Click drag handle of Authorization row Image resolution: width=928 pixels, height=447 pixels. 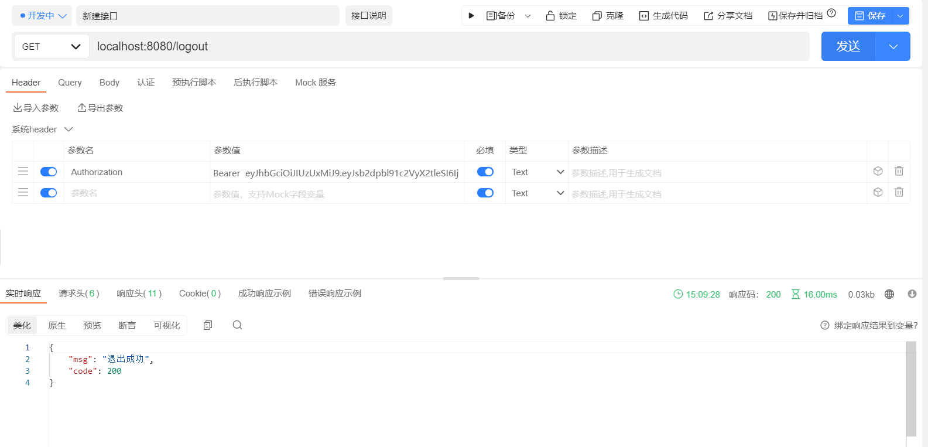[x=23, y=171]
